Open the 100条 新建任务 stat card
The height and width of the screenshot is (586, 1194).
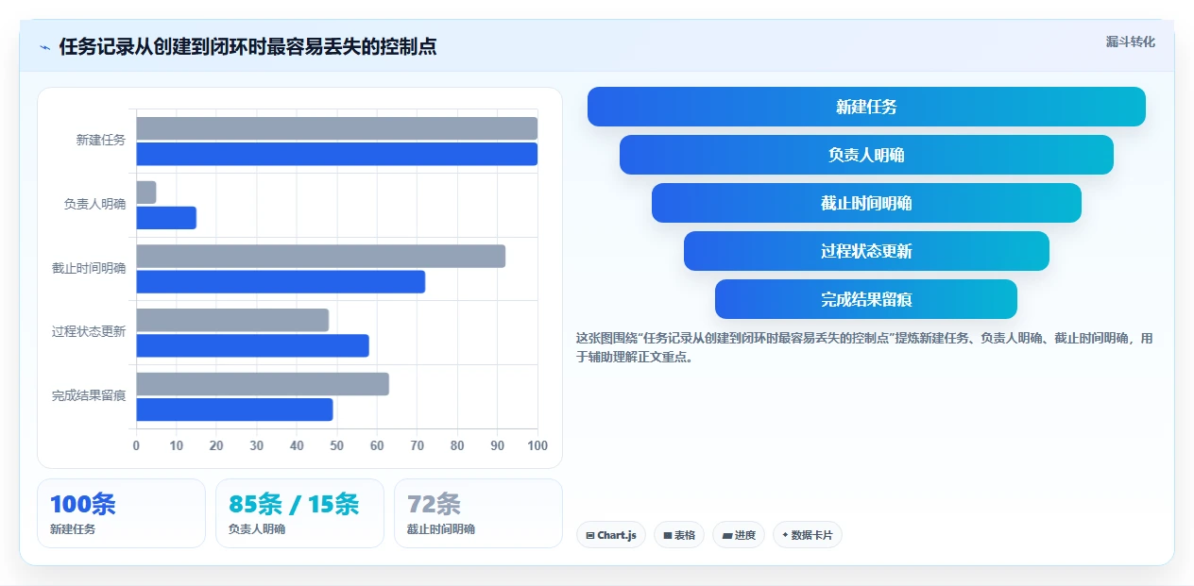(x=121, y=513)
